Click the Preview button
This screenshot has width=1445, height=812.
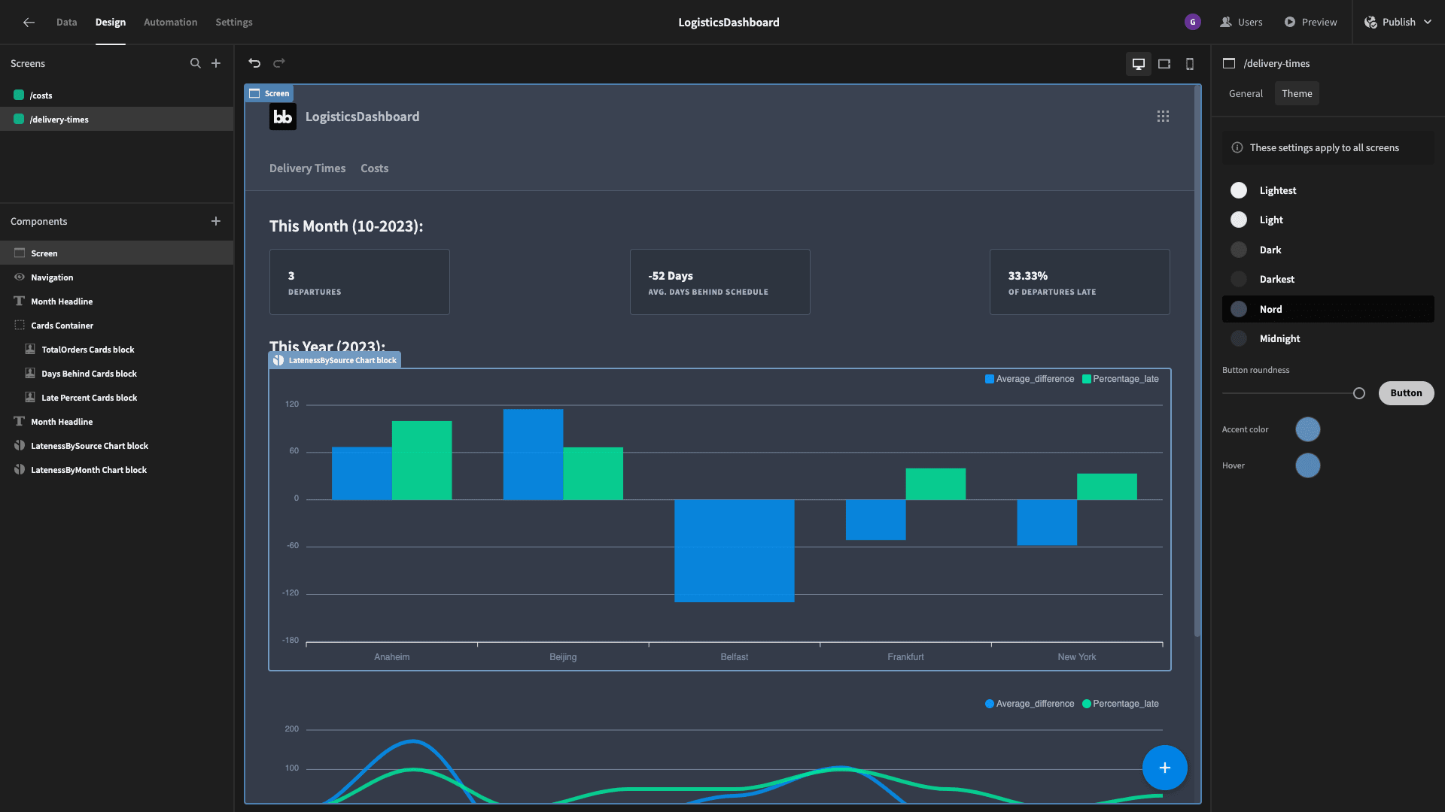(x=1310, y=23)
